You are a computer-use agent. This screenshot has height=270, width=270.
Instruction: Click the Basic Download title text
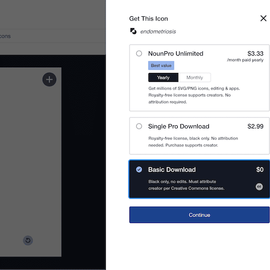coord(172,170)
